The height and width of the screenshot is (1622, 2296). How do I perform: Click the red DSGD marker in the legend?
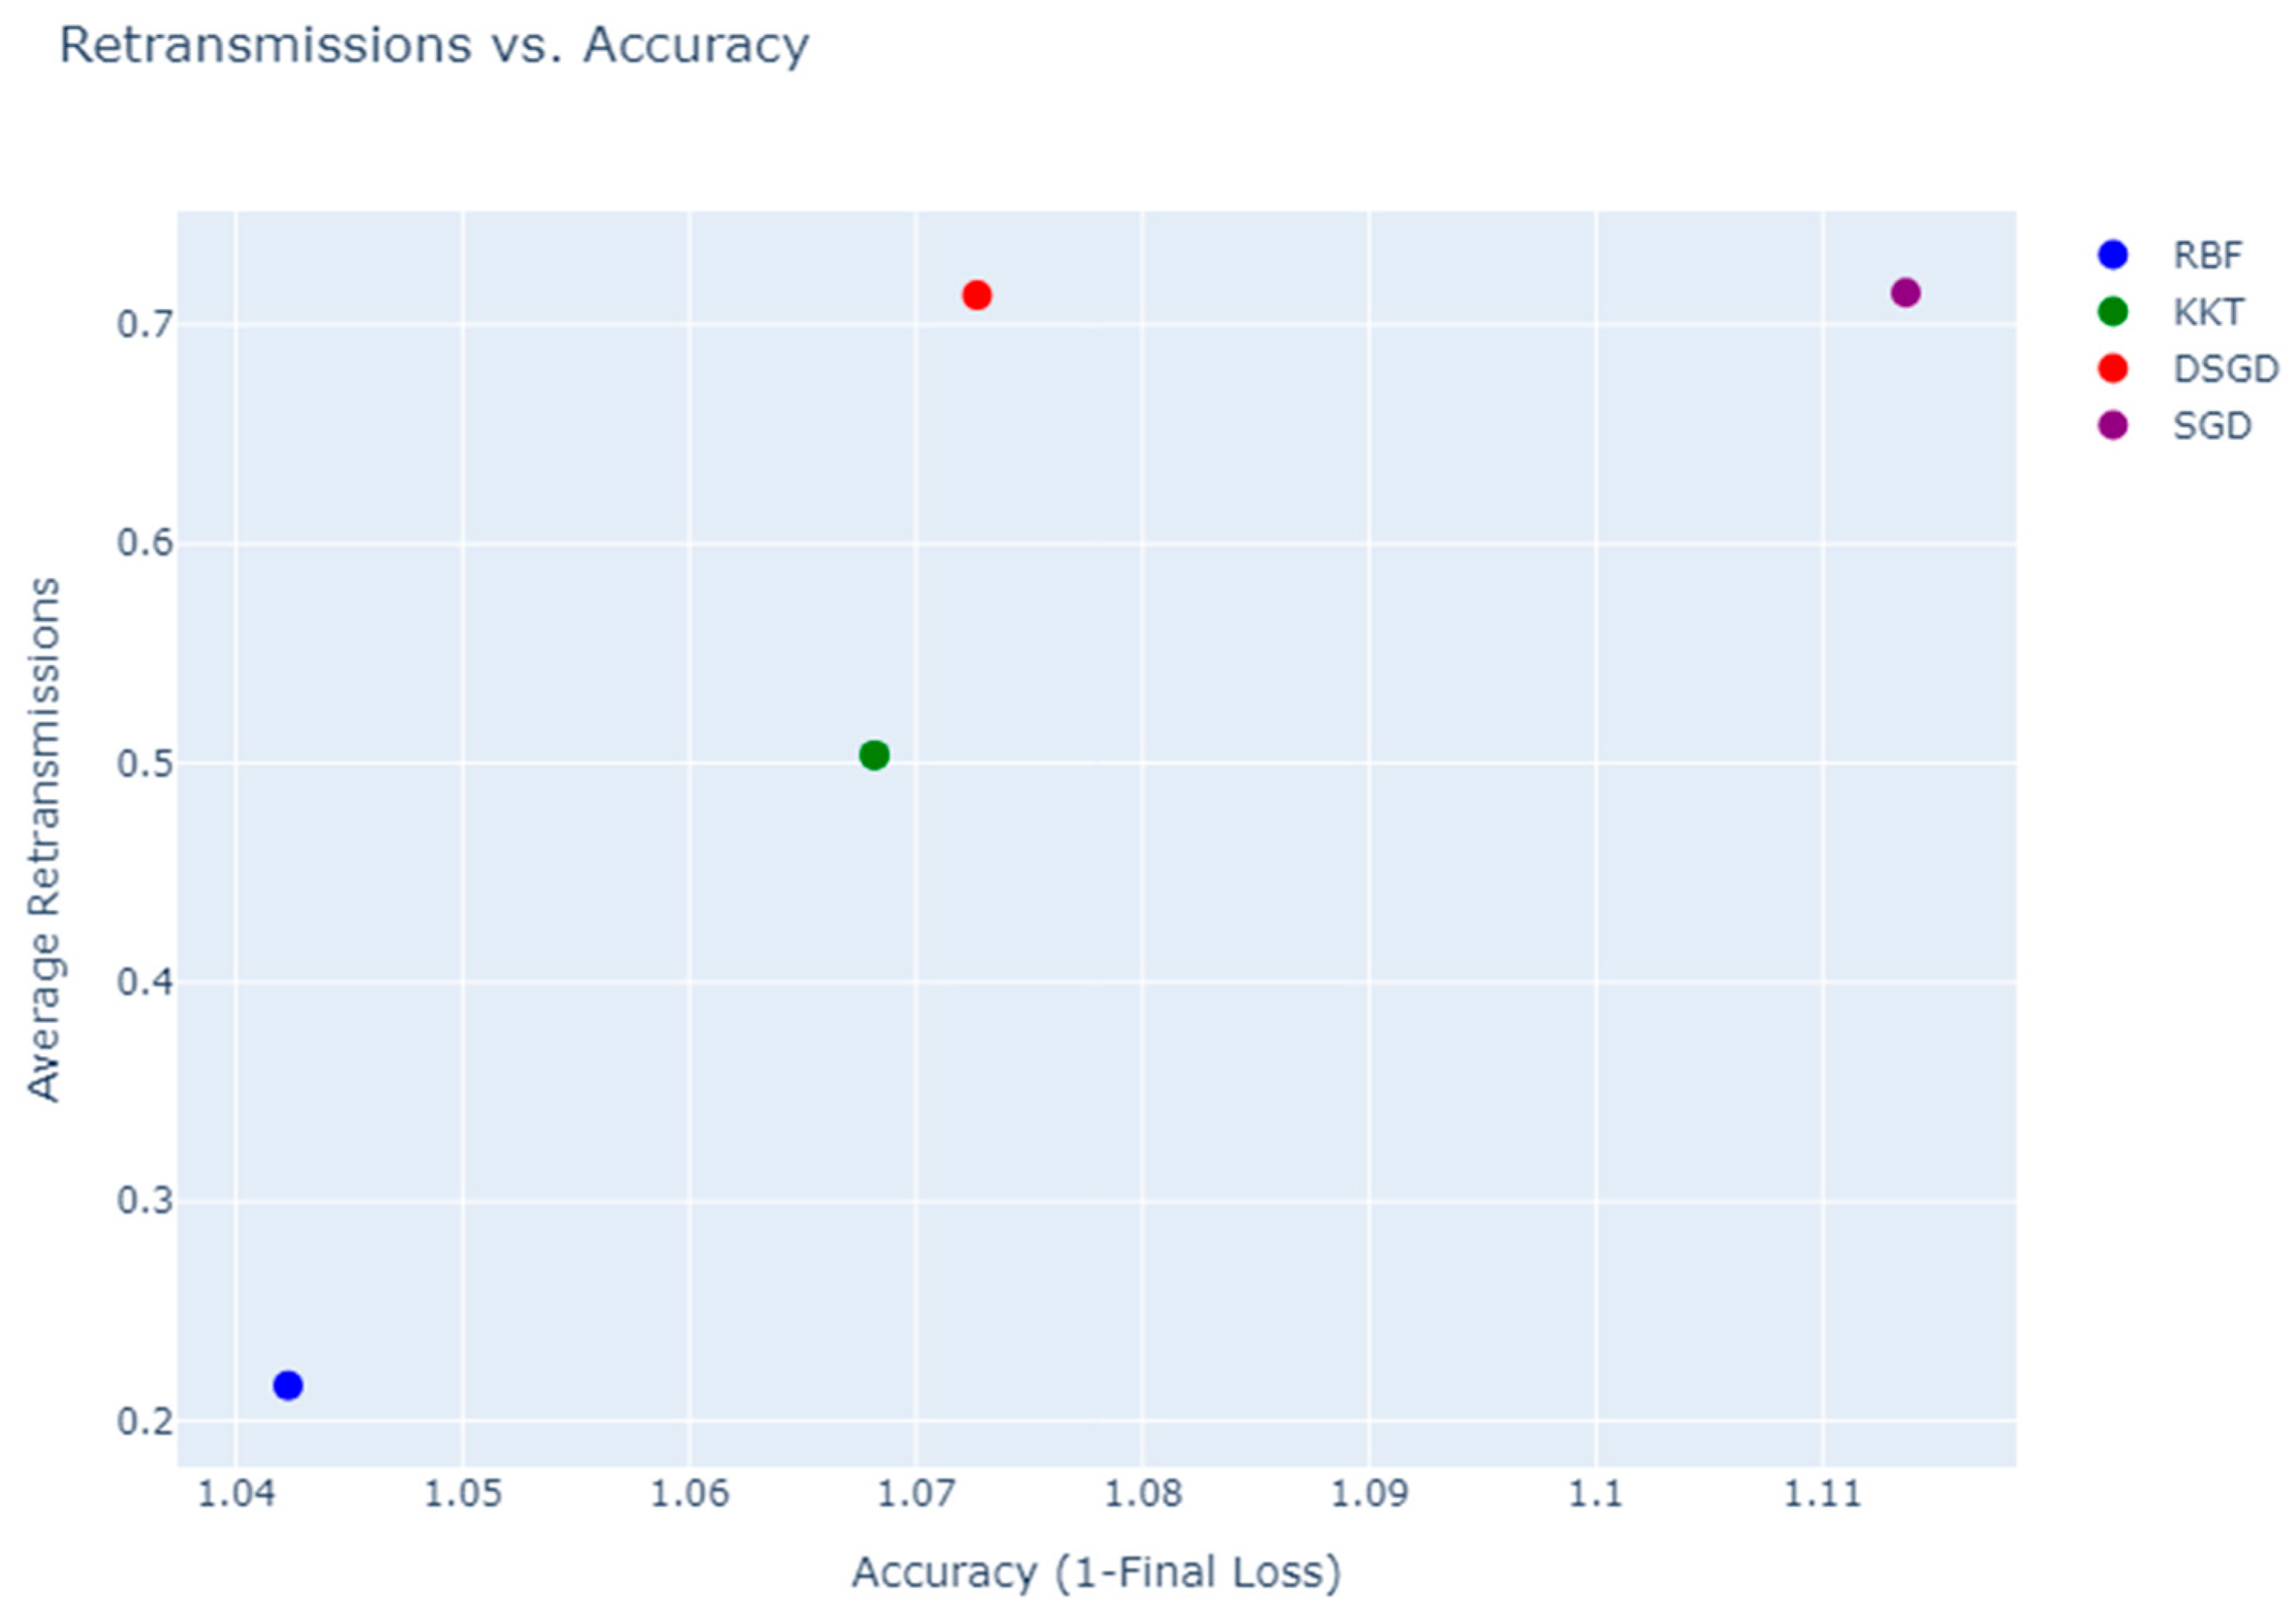tap(2112, 369)
